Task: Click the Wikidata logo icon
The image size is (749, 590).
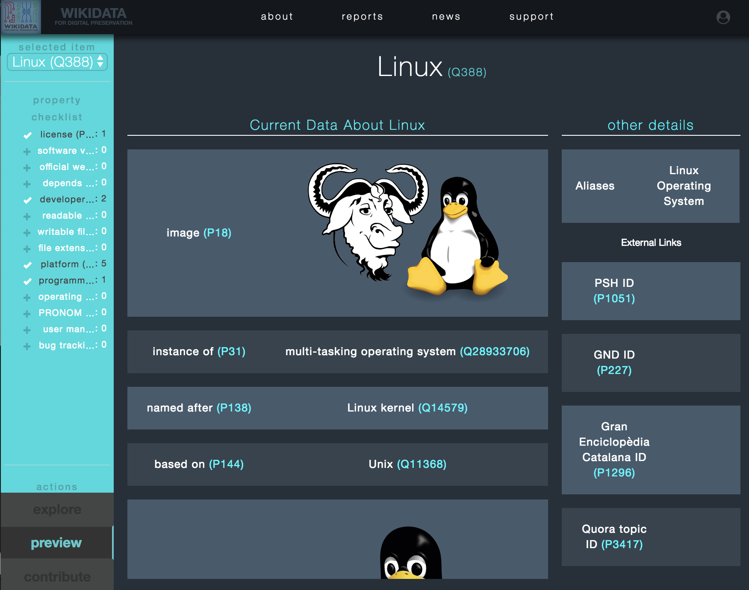Action: (x=21, y=16)
